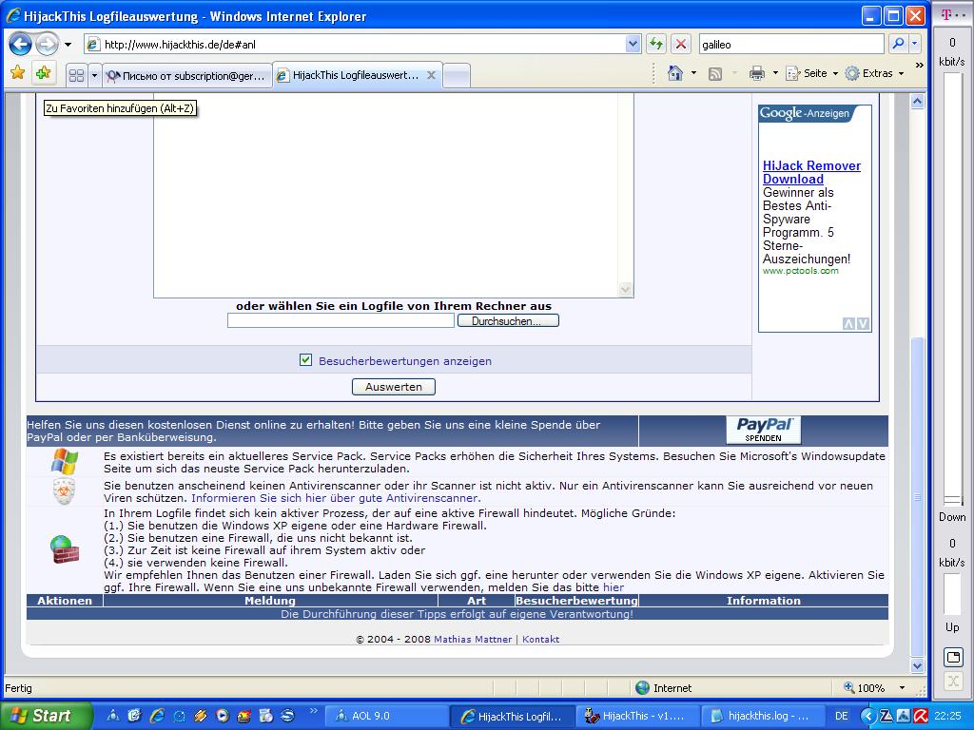Click the browser Forward arrow button
The image size is (974, 730).
(46, 44)
